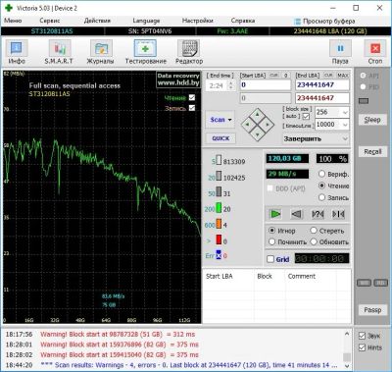Click the left arrow in direction pad
This screenshot has width=392, height=372.
tap(247, 125)
